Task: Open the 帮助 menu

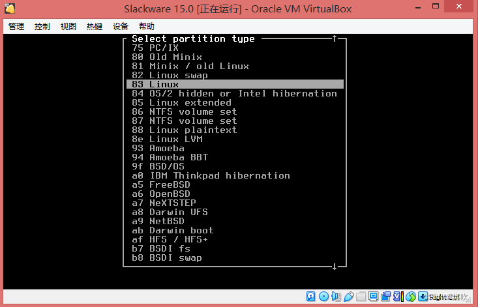Action: pyautogui.click(x=147, y=27)
